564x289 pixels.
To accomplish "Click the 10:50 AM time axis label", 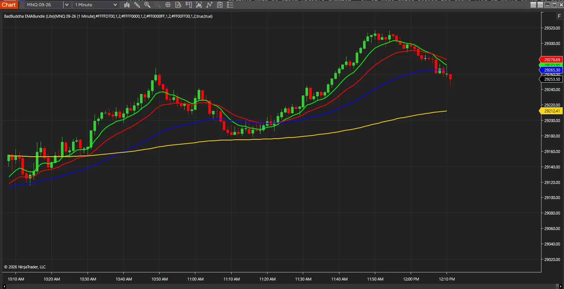I will click(160, 279).
